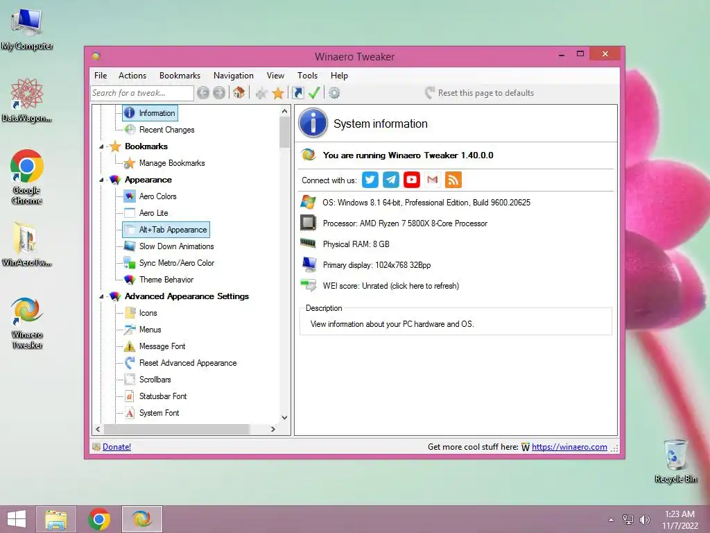Screen dimensions: 710x533
Task: Select Statusbar Font in the tree
Action: pyautogui.click(x=163, y=396)
